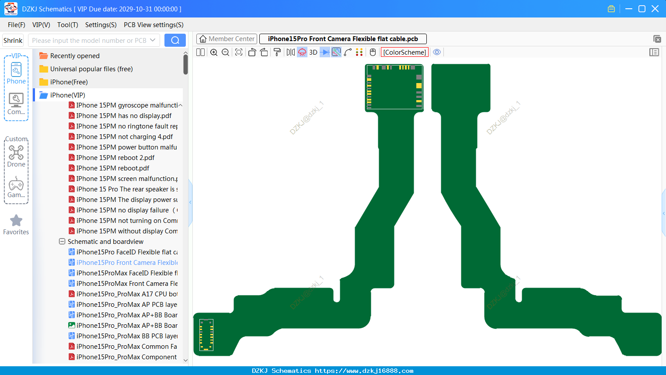This screenshot has height=375, width=666.
Task: Click the top connector on the flex cable
Action: pos(394,87)
